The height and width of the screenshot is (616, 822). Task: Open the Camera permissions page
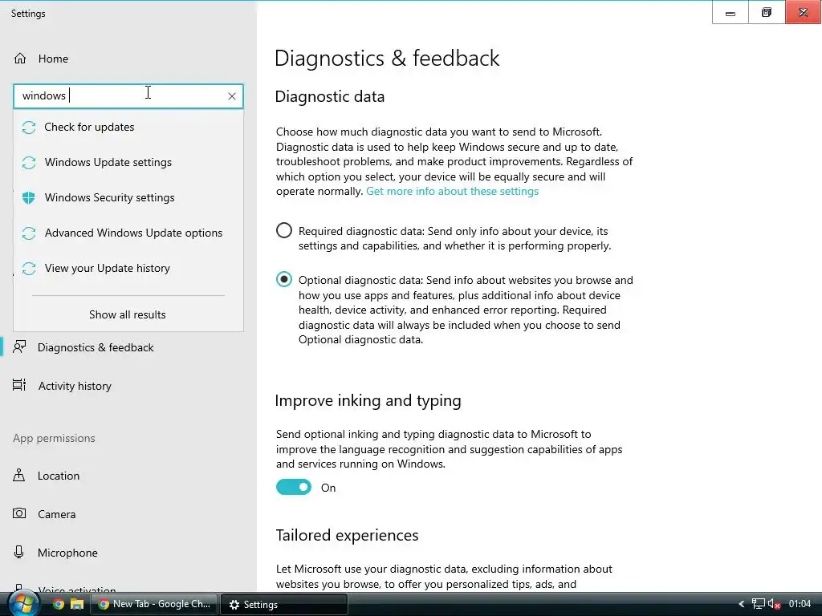57,514
